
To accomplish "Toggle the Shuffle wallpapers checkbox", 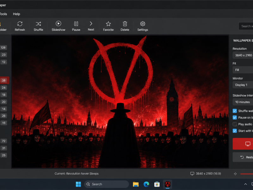I will coord(235,111).
